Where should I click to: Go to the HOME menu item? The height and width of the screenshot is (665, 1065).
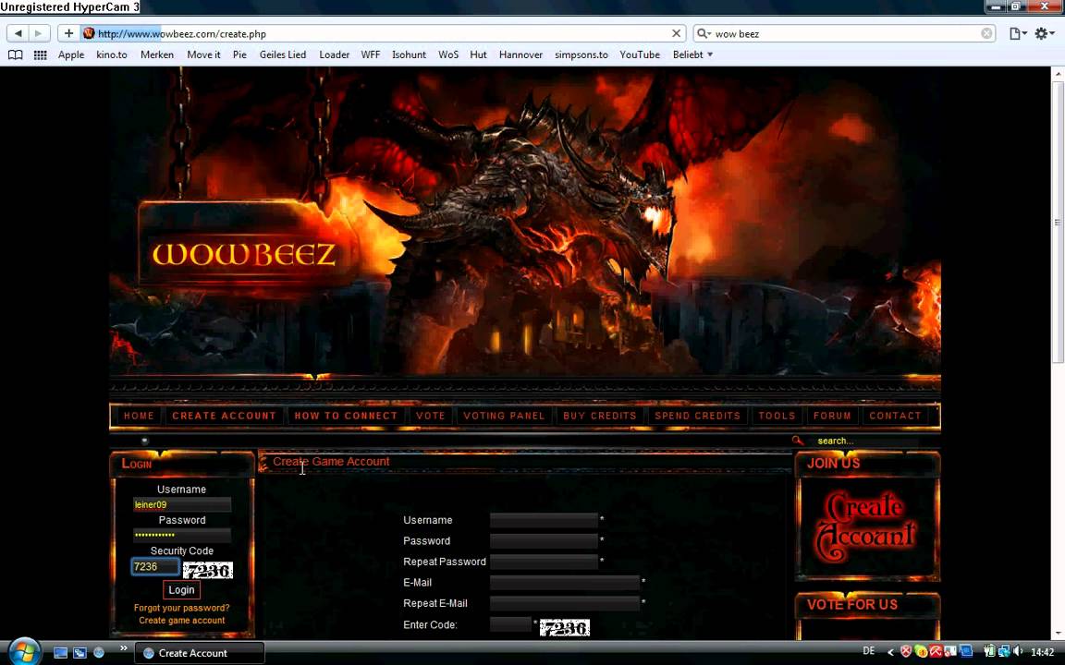click(140, 416)
